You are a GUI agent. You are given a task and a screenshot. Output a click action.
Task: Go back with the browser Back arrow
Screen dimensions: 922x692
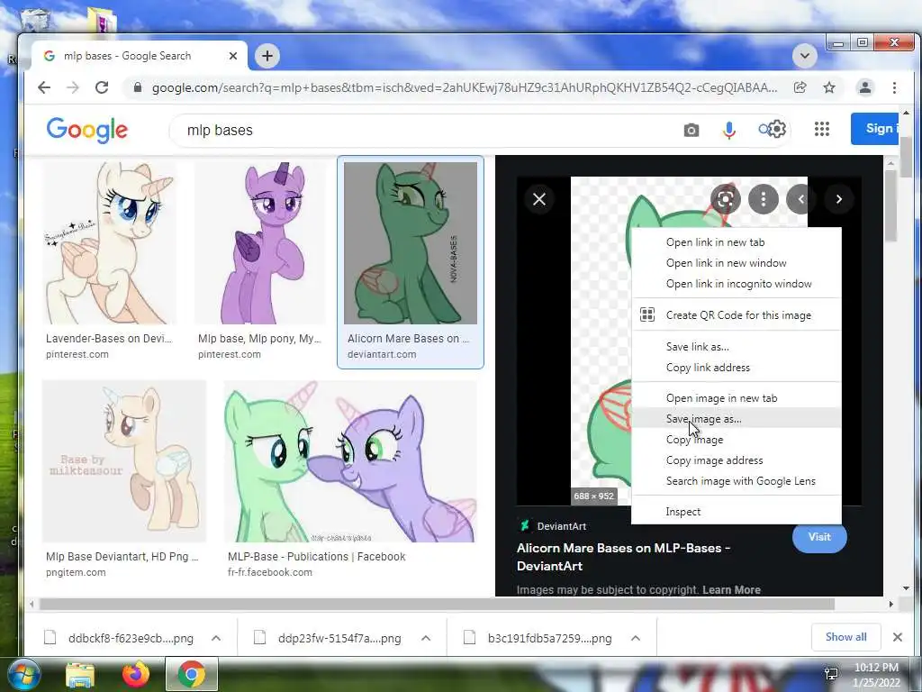coord(44,87)
